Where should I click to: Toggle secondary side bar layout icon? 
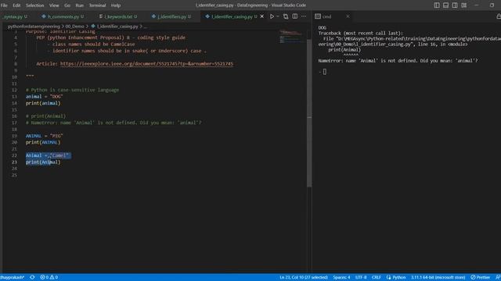[455, 5]
